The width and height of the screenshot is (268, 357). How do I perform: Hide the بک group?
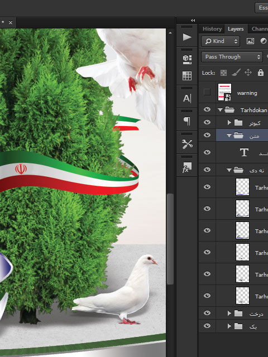(x=207, y=326)
